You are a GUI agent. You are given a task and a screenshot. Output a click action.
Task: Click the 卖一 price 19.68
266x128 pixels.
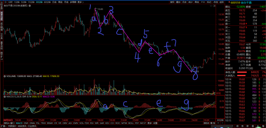242,24
